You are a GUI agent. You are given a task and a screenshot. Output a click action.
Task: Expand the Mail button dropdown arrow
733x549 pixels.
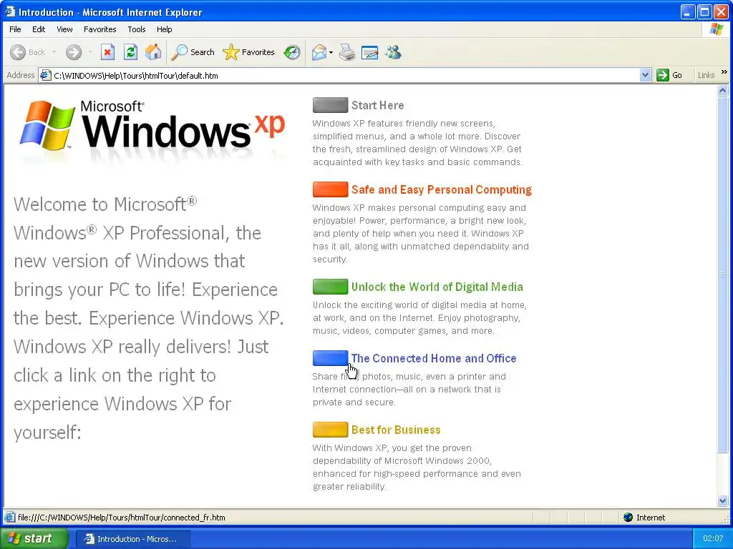(331, 52)
